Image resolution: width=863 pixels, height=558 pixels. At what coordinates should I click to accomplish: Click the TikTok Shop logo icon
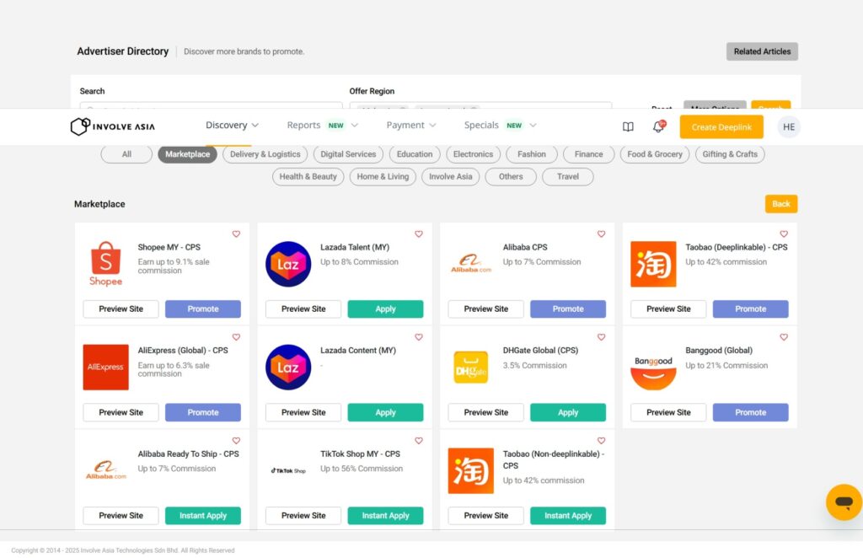pyautogui.click(x=287, y=469)
